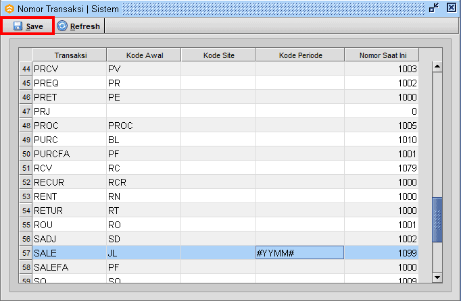
Task: Sort by the Transaksi column header
Action: (x=70, y=55)
